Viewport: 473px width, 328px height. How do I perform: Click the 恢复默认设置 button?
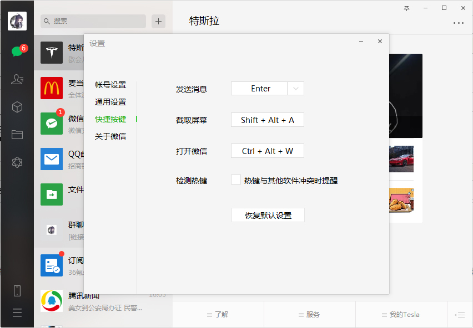[268, 215]
